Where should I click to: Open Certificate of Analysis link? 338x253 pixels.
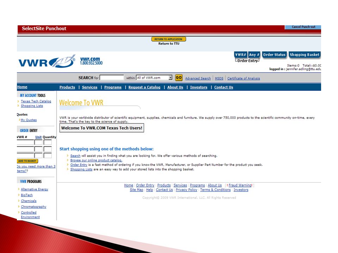tap(244, 78)
